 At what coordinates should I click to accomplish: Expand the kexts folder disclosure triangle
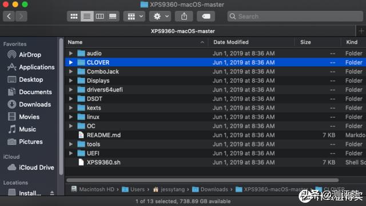pos(71,108)
